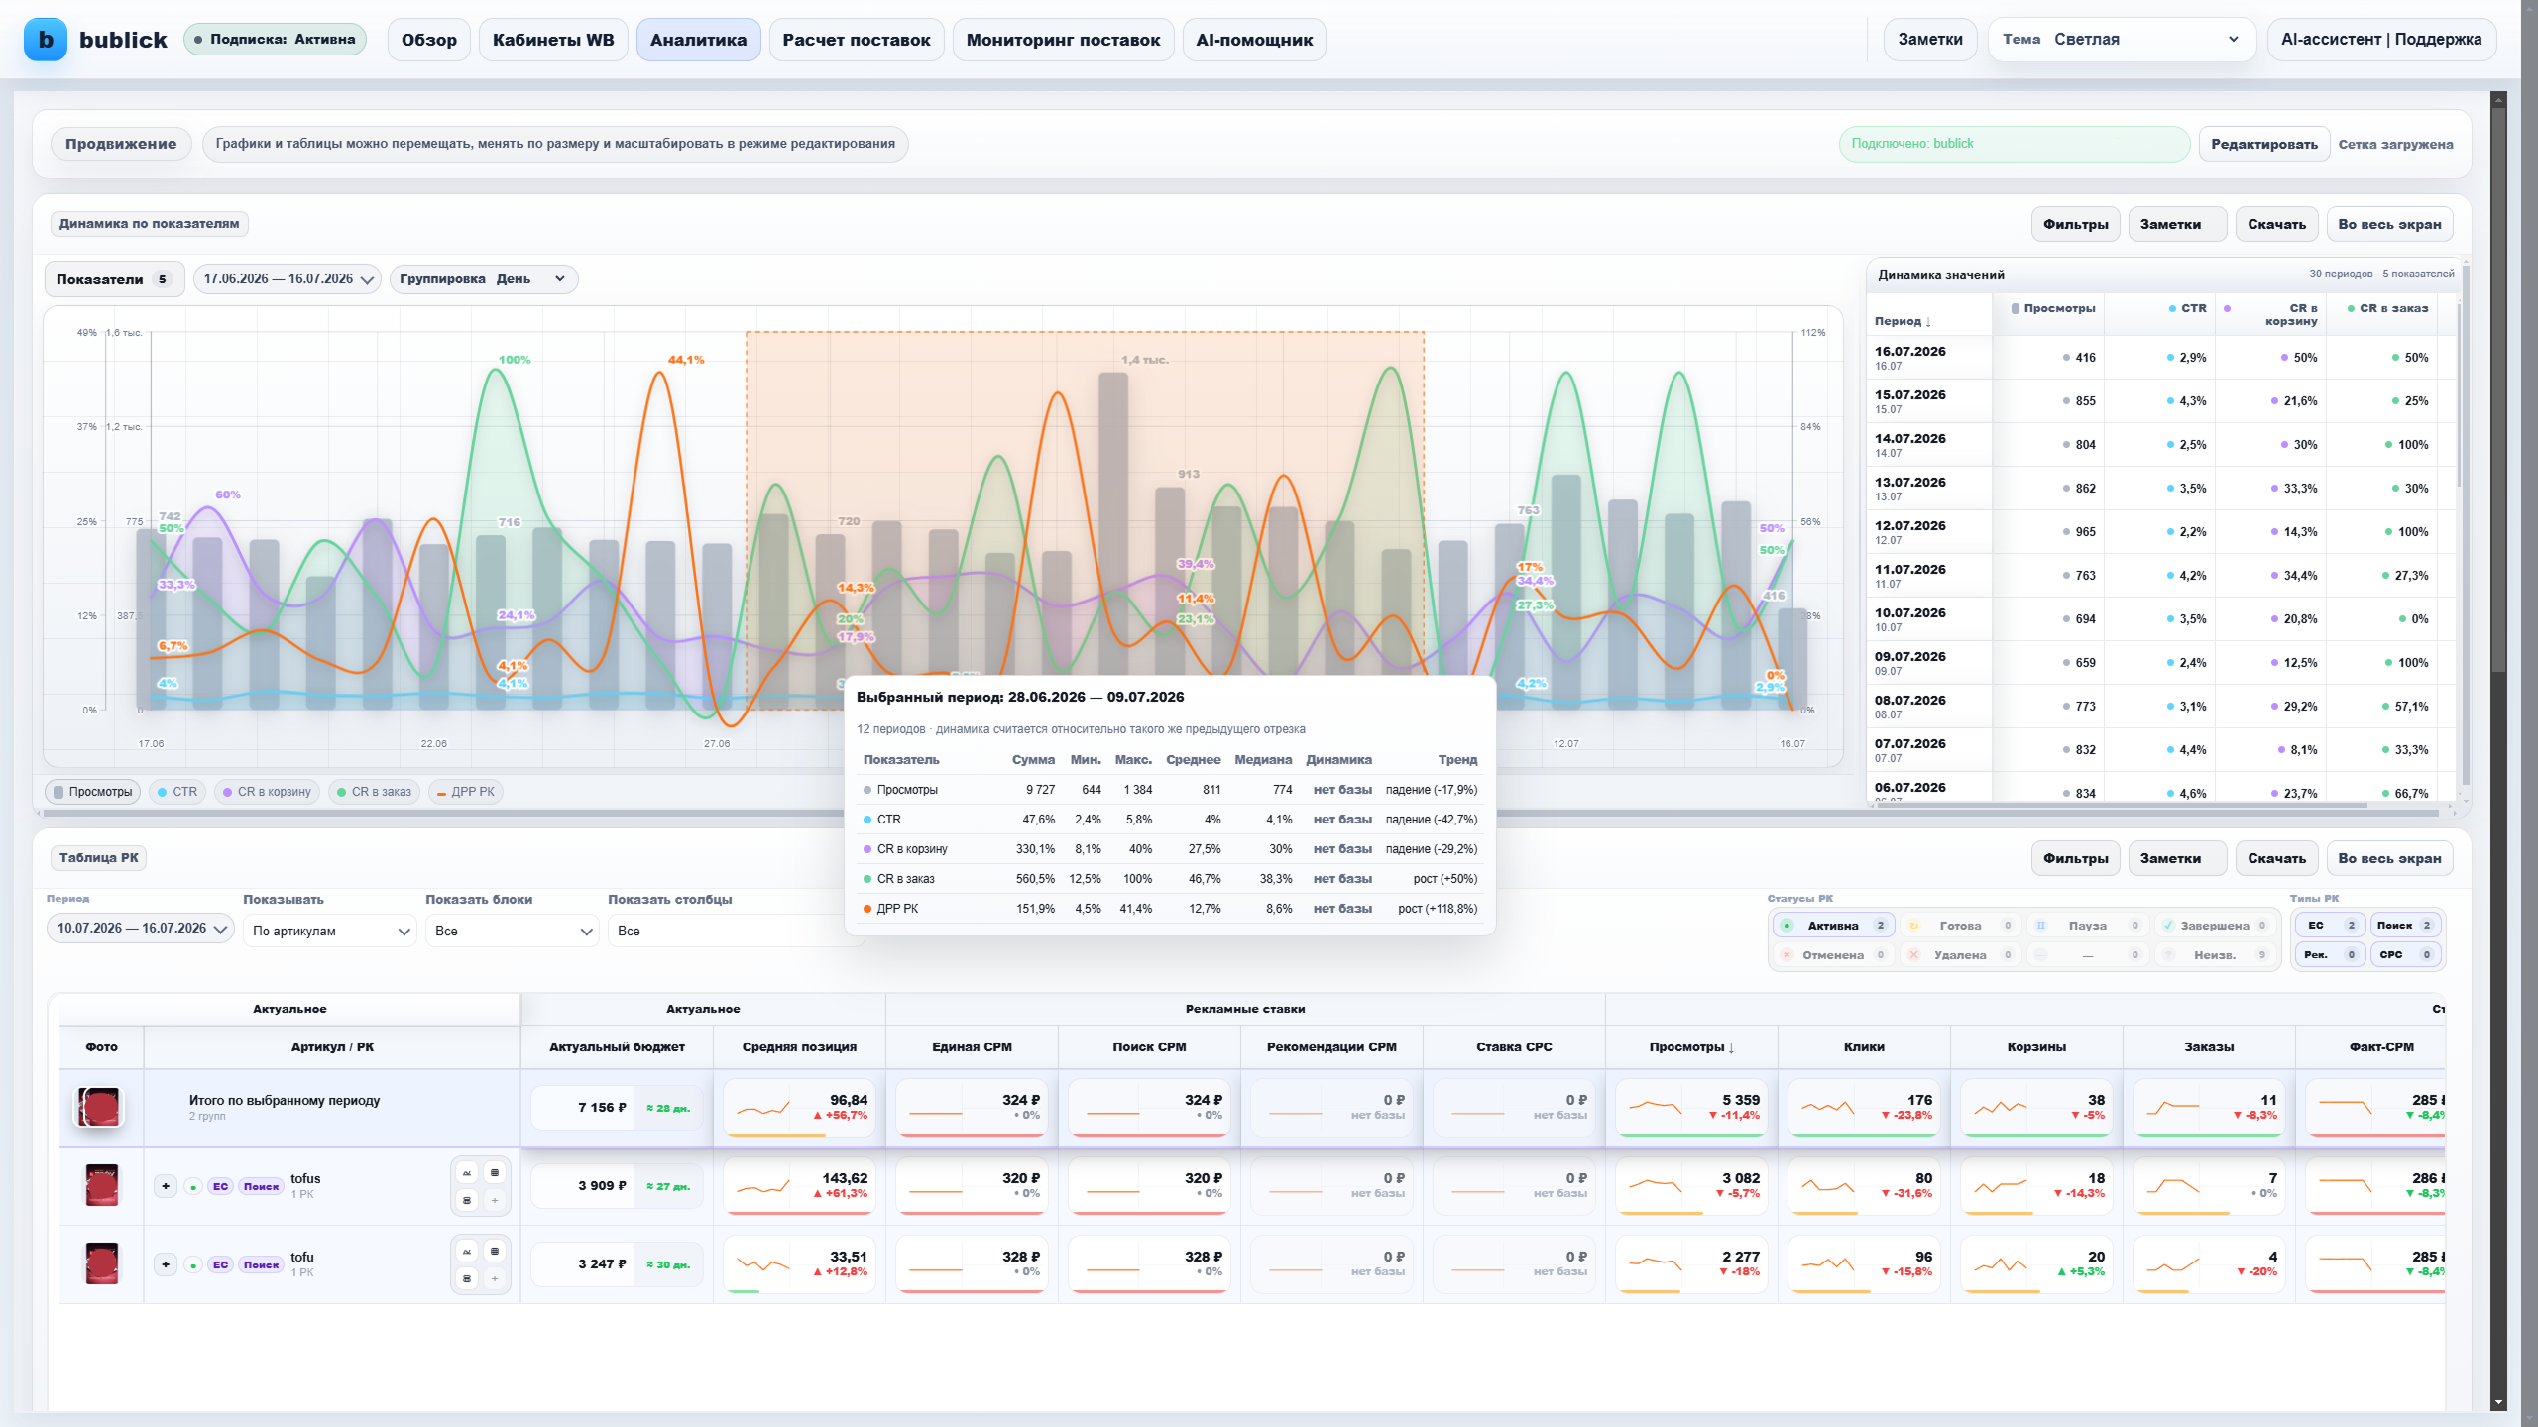Click the Редактировать button

click(x=2263, y=144)
